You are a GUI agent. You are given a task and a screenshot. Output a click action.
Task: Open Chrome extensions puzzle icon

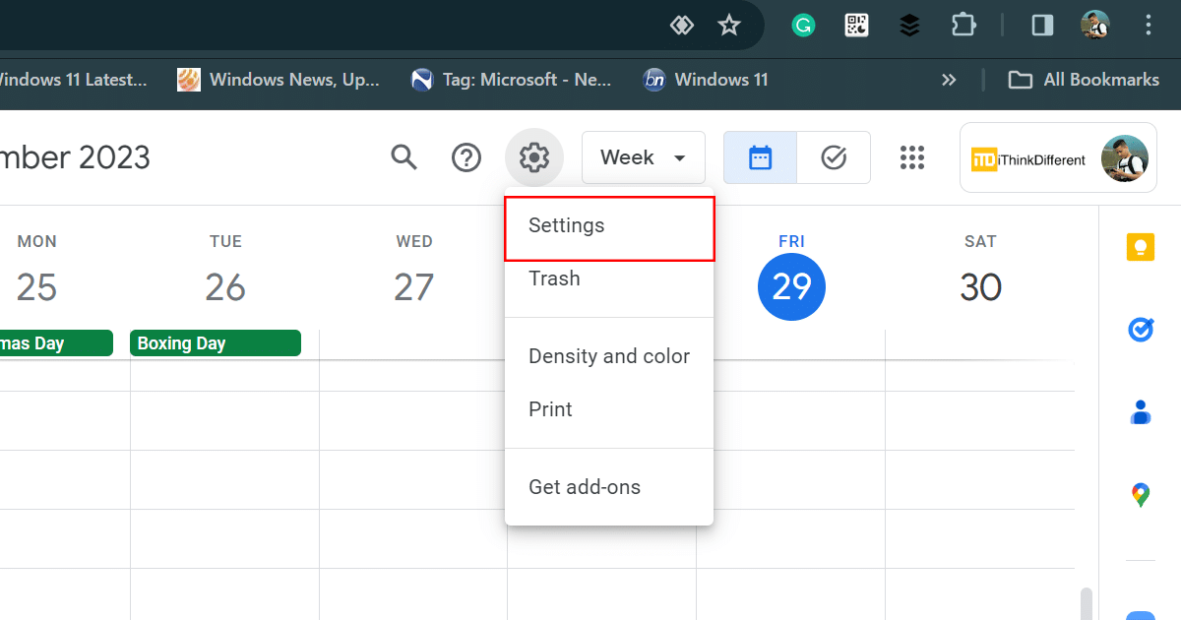pos(962,26)
